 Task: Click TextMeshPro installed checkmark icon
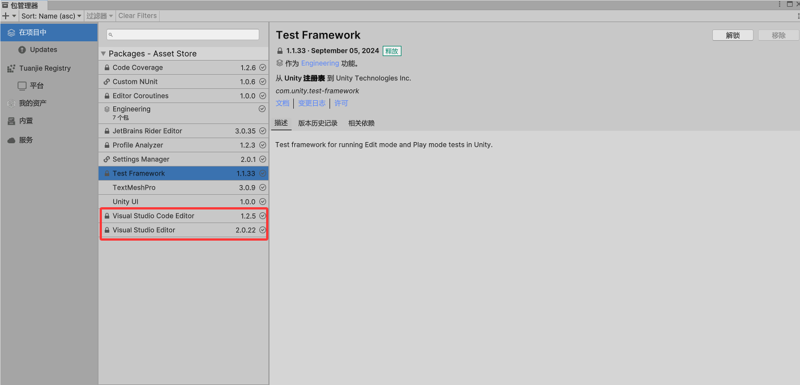point(263,187)
